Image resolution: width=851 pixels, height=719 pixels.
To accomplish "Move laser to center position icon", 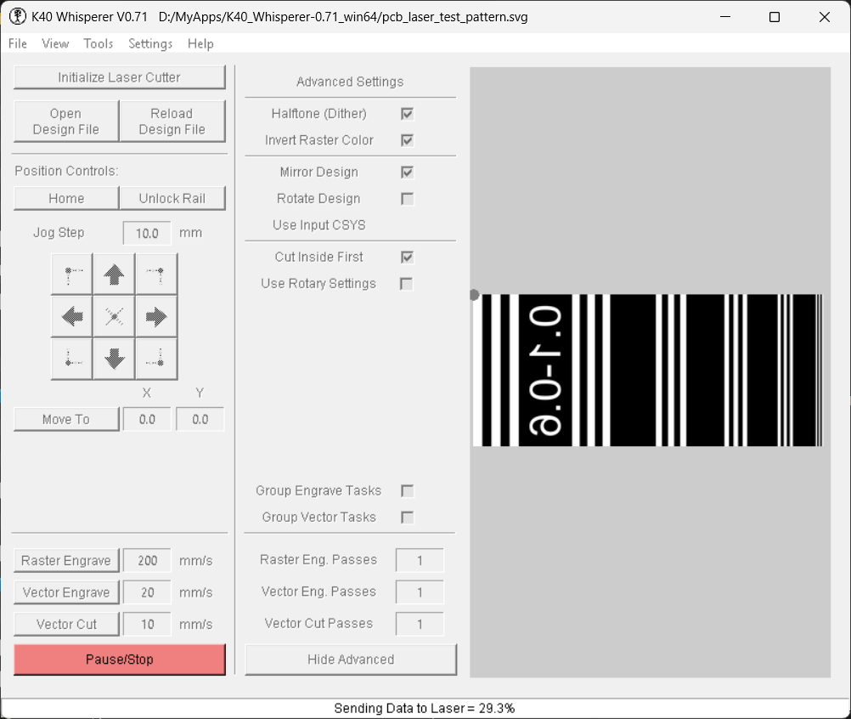I will coord(114,316).
